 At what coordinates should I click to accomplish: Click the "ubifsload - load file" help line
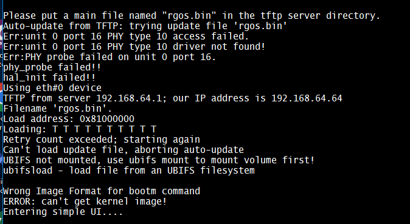[129, 171]
